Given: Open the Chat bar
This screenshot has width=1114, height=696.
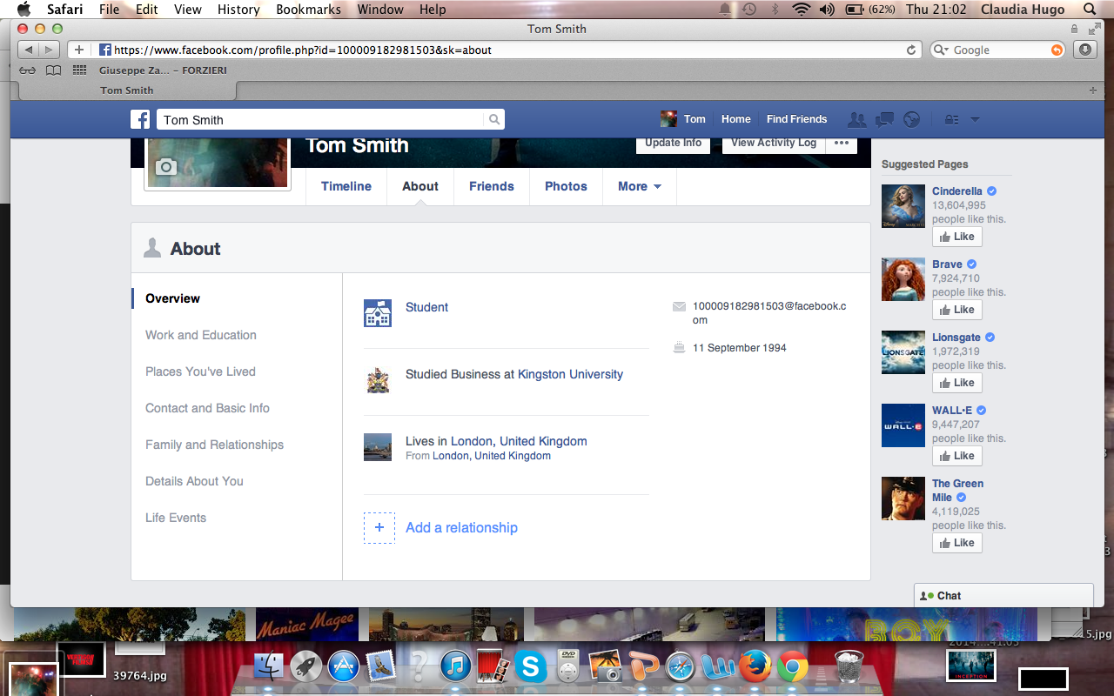Looking at the screenshot, I should [1003, 596].
